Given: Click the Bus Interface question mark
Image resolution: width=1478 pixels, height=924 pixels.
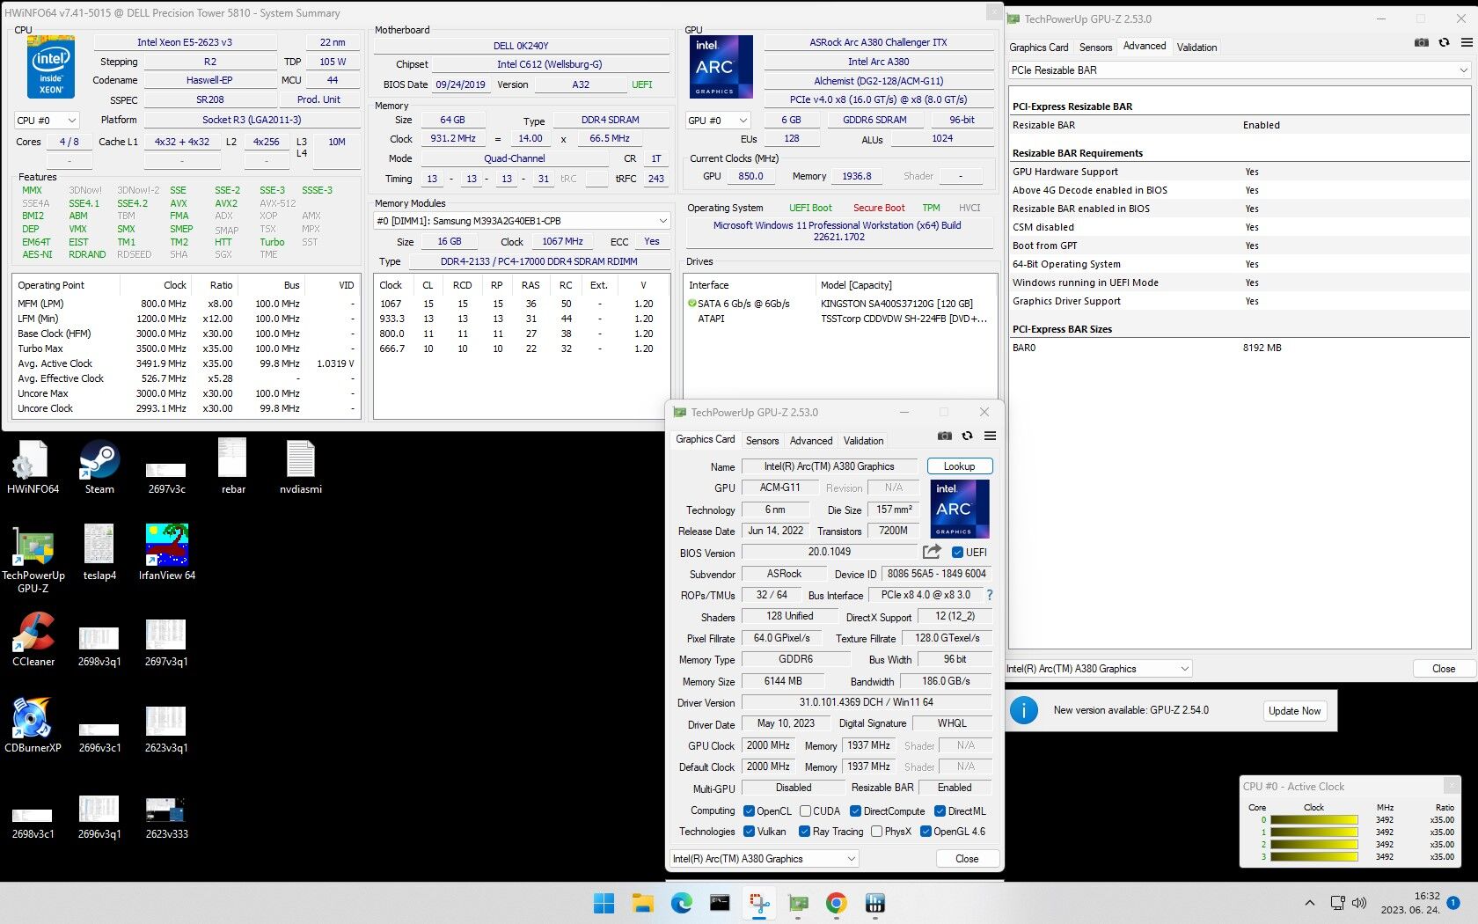Looking at the screenshot, I should tap(989, 595).
